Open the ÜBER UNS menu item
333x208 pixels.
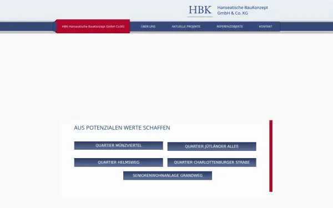pyautogui.click(x=148, y=27)
